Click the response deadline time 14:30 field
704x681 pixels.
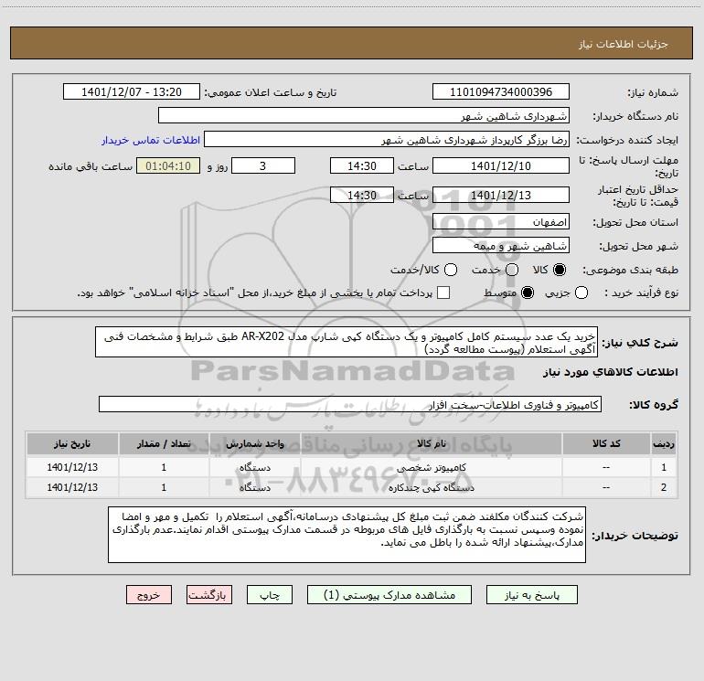coord(362,165)
